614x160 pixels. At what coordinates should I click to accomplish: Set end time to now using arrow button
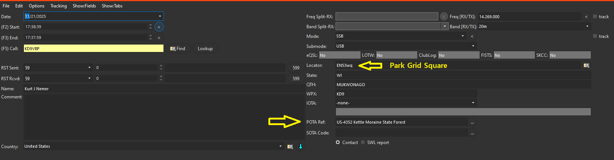click(159, 37)
